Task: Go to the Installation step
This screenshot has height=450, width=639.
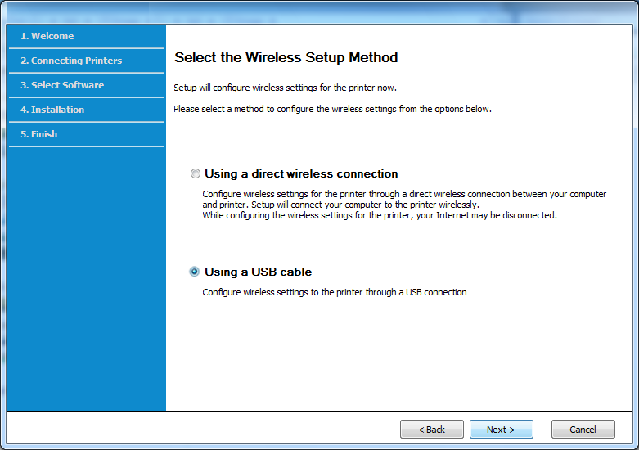Action: click(52, 110)
